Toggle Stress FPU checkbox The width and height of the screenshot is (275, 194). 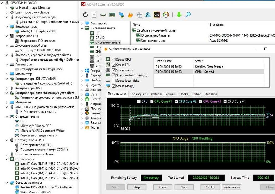114,65
